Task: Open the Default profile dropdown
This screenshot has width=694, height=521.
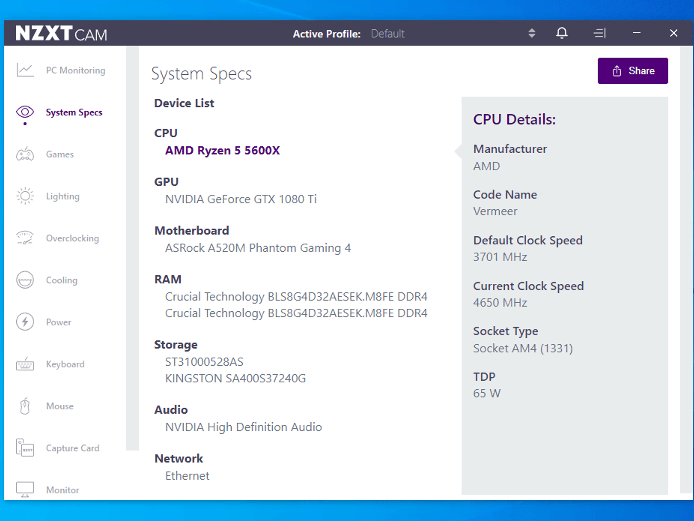Action: tap(388, 34)
